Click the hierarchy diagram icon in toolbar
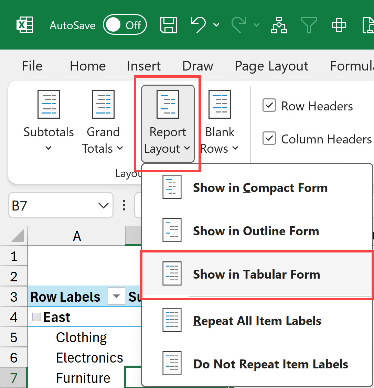 point(279,25)
